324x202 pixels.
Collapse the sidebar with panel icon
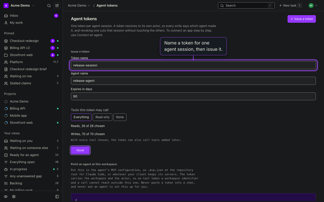pyautogui.click(x=57, y=197)
